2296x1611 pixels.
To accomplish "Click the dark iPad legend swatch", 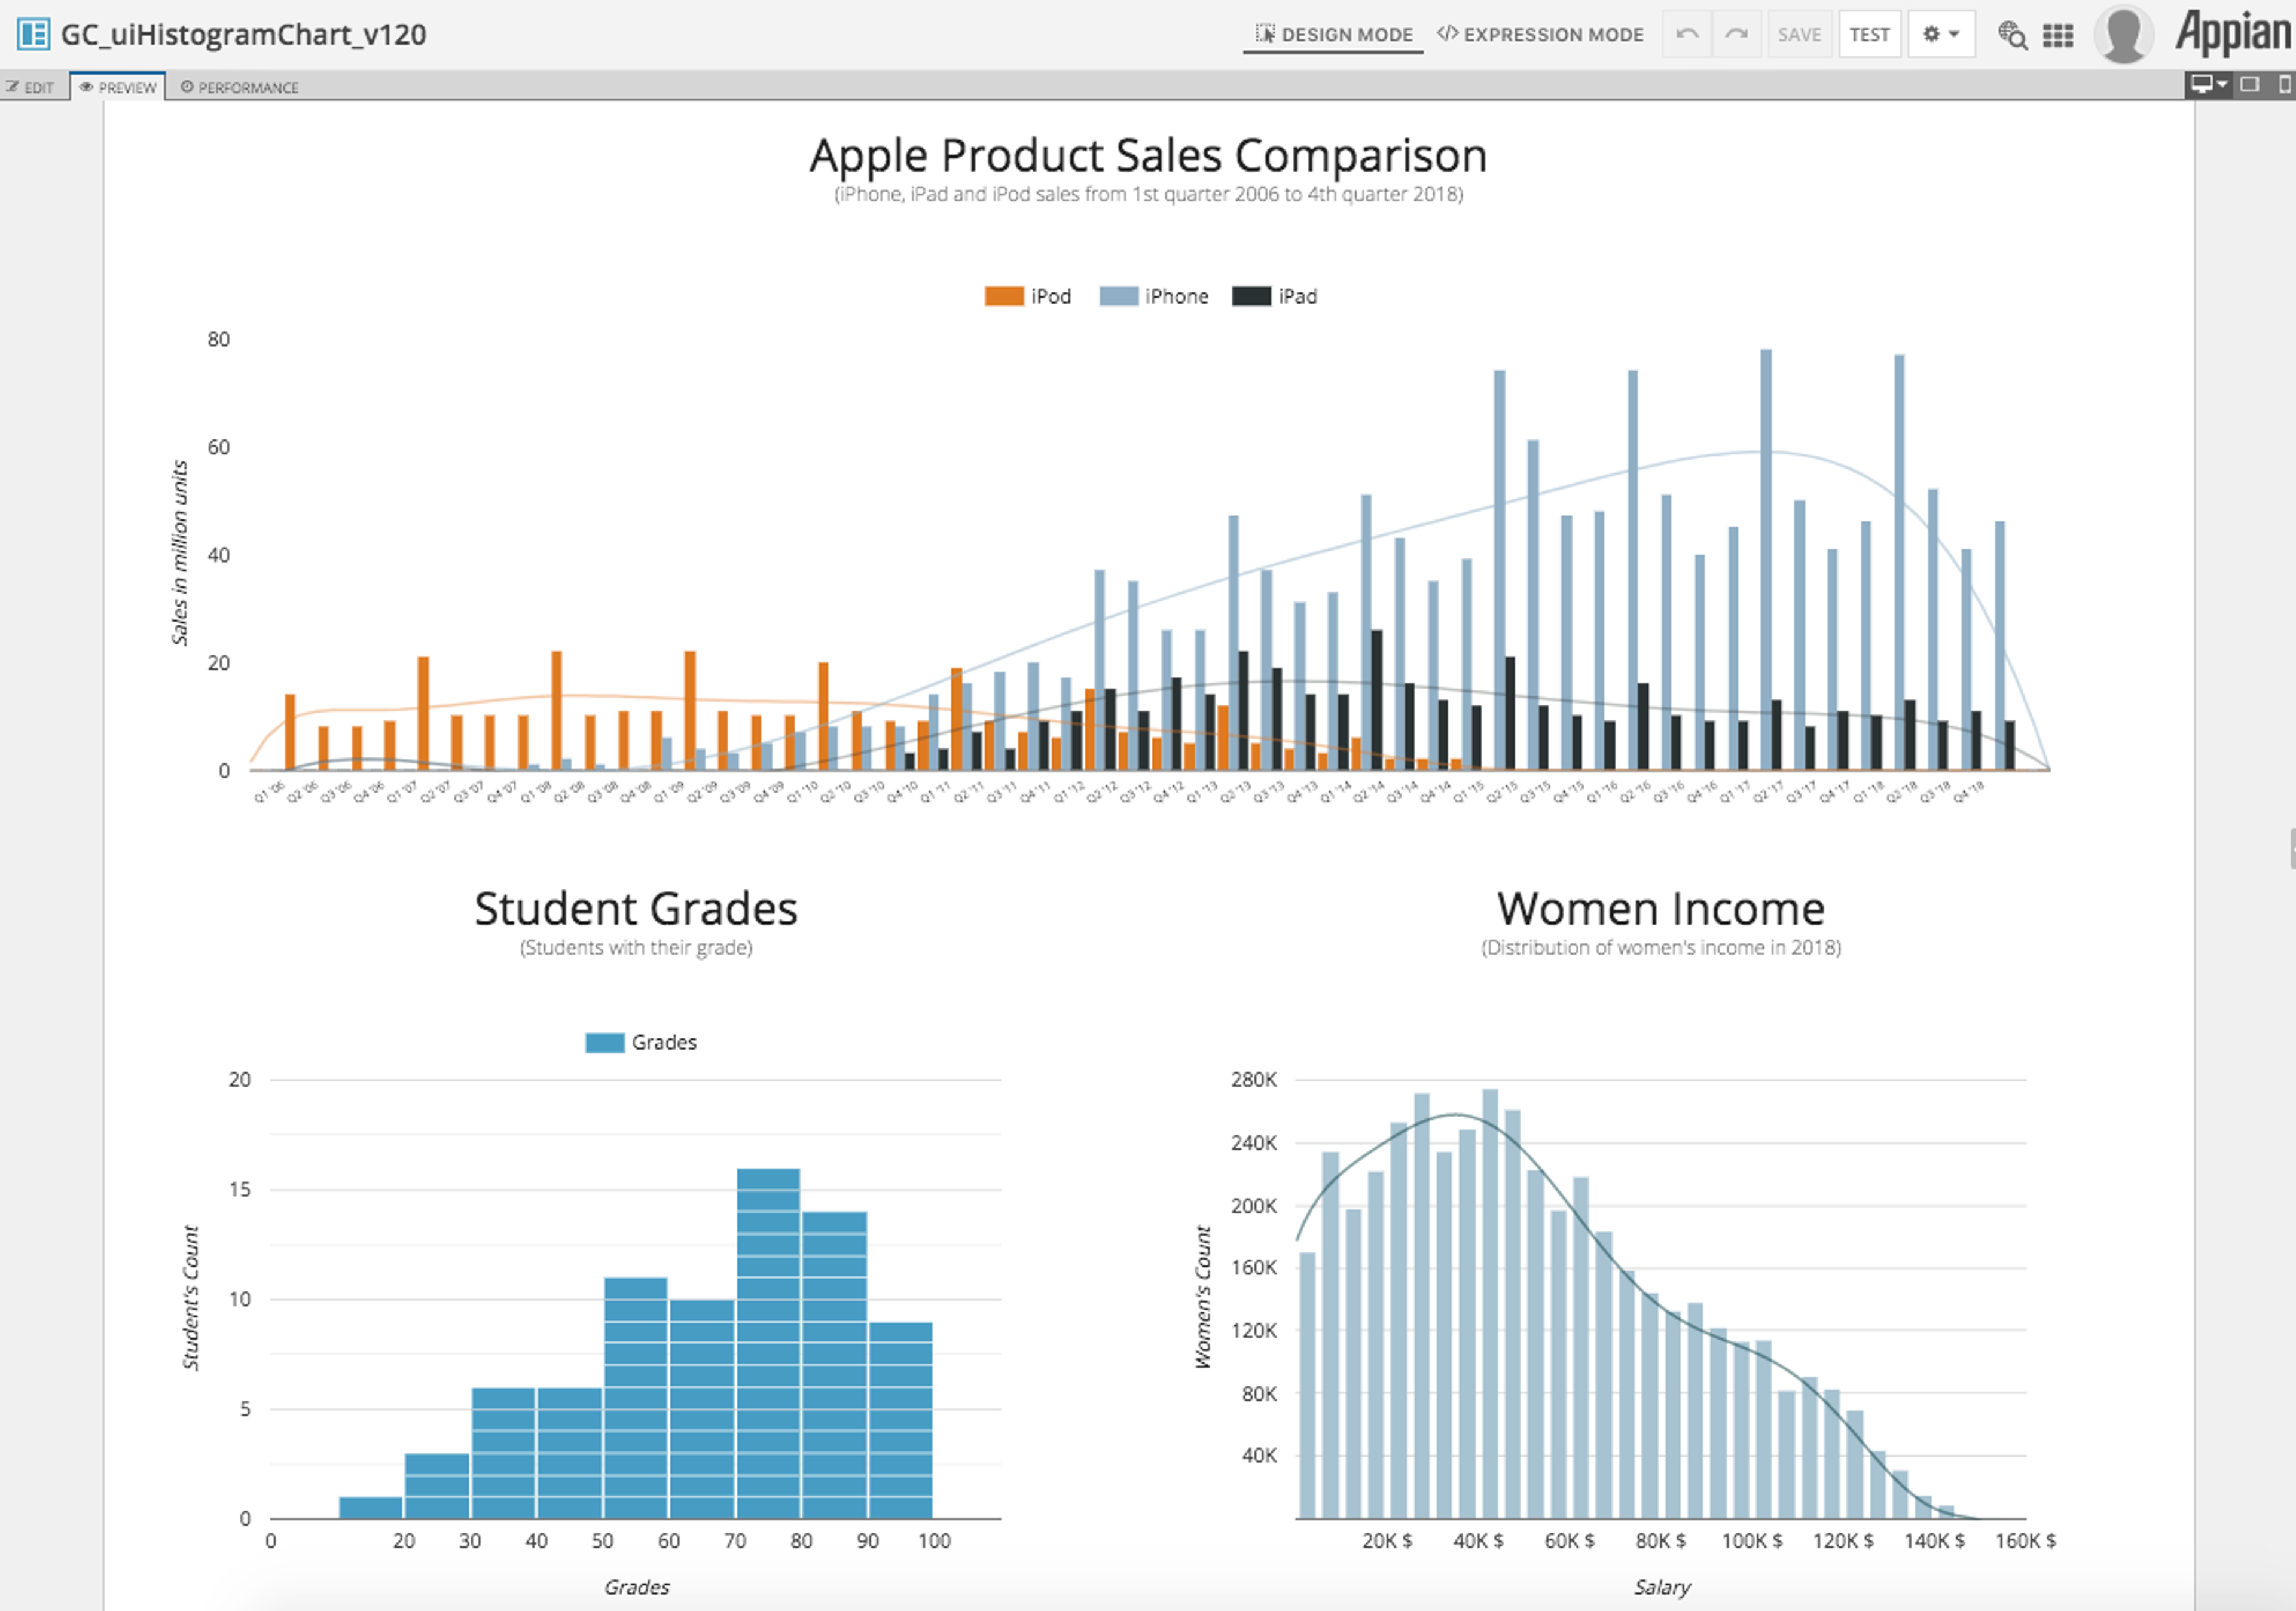I will (x=1251, y=296).
